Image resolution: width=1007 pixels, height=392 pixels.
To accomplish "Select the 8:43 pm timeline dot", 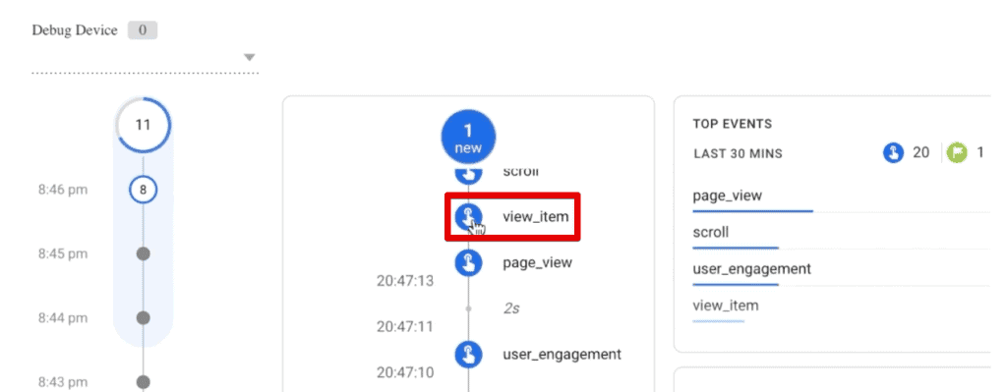I will tap(144, 382).
